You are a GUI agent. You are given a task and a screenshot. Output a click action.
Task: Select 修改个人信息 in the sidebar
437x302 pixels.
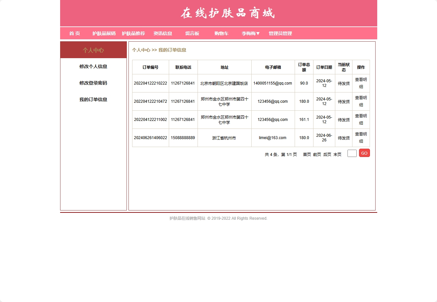[93, 66]
